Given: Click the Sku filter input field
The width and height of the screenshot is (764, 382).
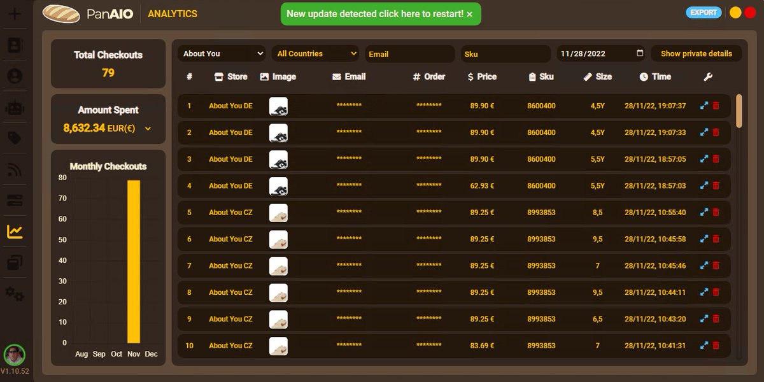Looking at the screenshot, I should (506, 53).
